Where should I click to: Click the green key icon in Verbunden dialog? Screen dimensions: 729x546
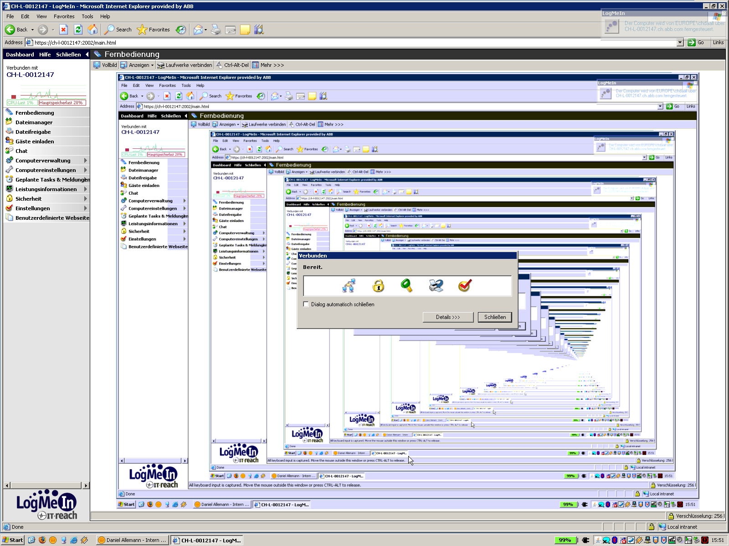(406, 286)
